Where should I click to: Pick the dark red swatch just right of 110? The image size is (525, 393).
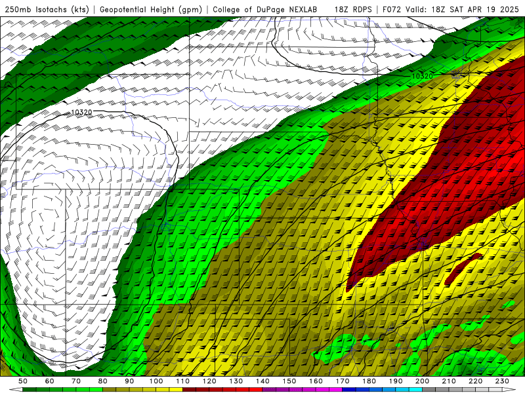click(189, 390)
